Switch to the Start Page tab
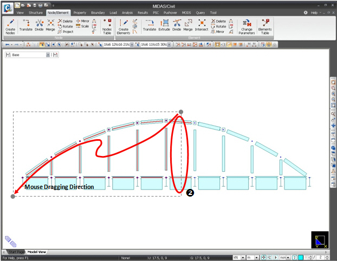 click(x=16, y=252)
